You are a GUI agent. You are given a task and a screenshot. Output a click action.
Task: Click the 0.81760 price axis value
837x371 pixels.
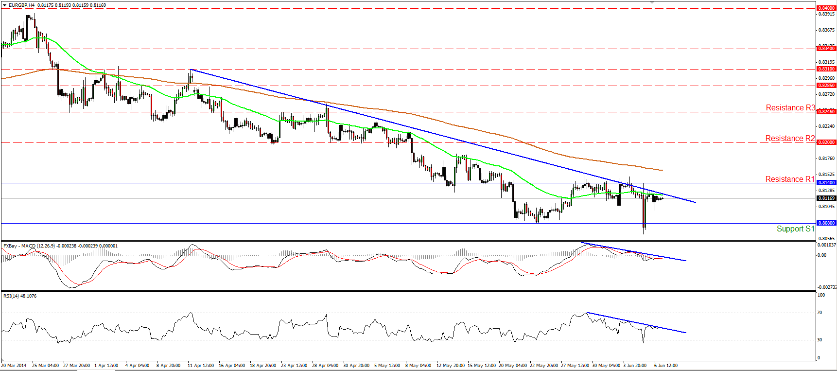[827, 159]
